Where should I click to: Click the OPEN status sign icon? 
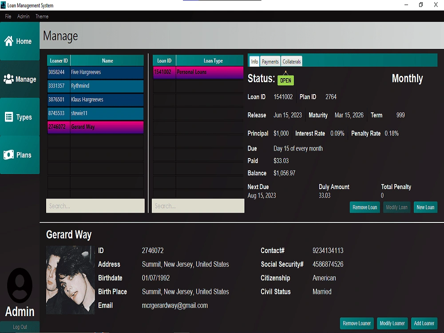pyautogui.click(x=285, y=79)
